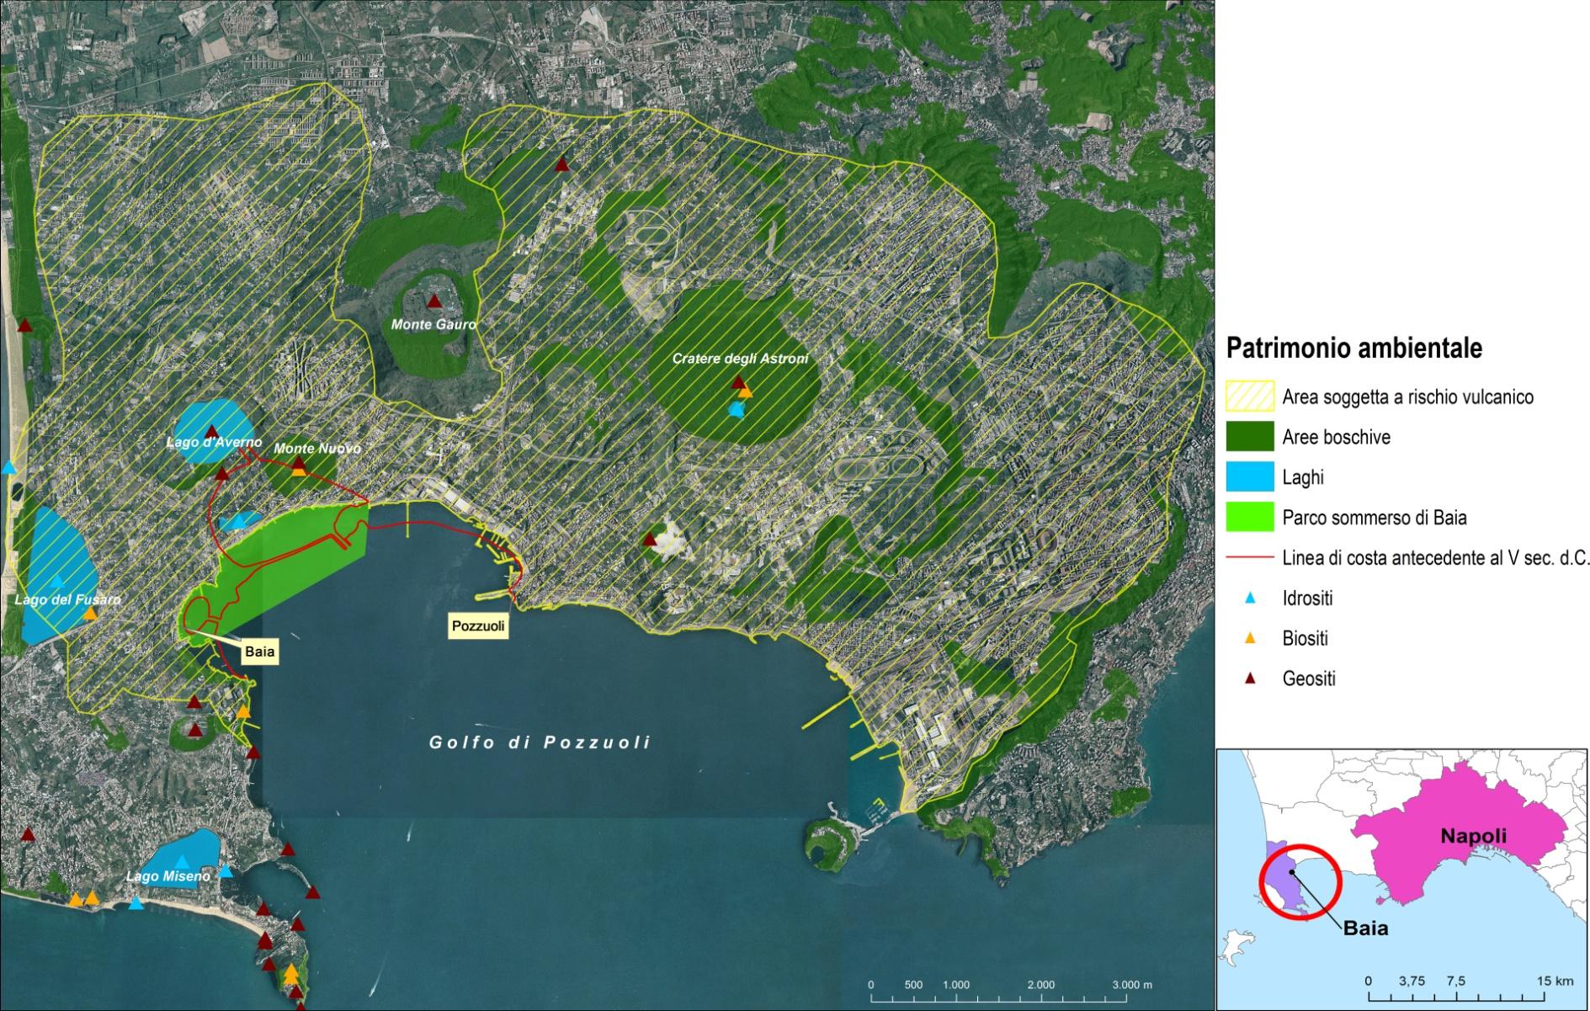The image size is (1590, 1011).
Task: Click the Pozzuoli label box
Action: point(478,626)
